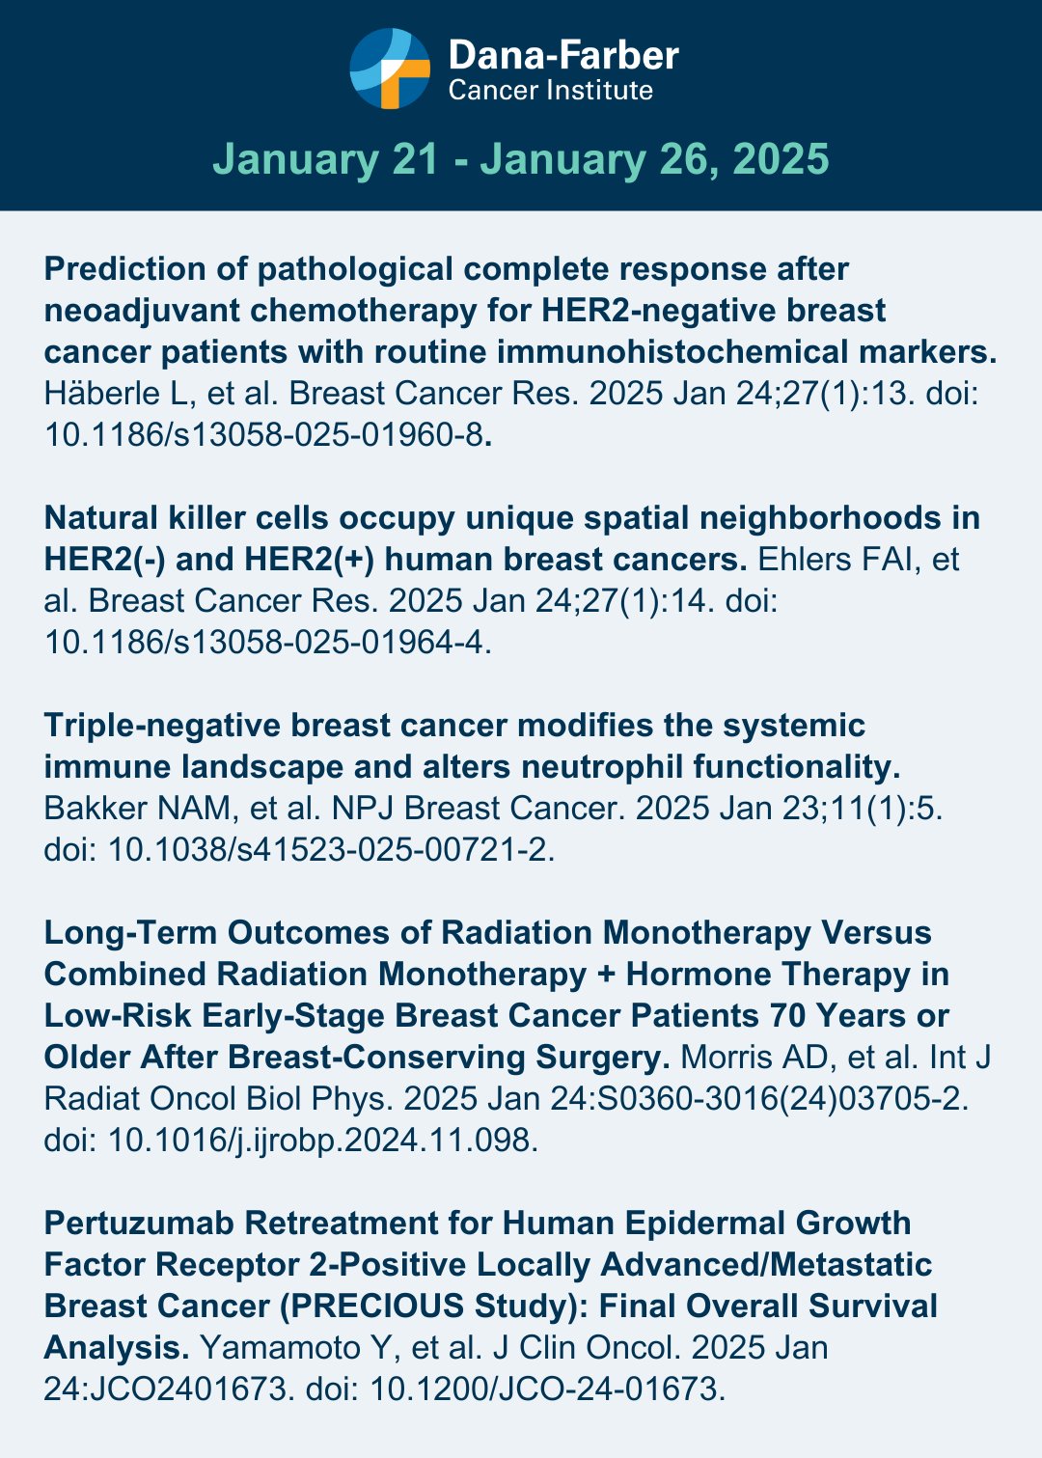Viewport: 1042px width, 1458px height.
Task: Open the Natural killer cells spatial neighborhoods article
Action: click(x=512, y=537)
